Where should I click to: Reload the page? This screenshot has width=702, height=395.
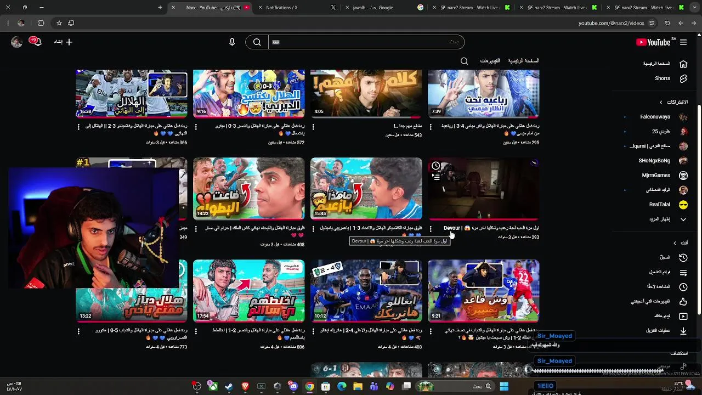pyautogui.click(x=667, y=23)
